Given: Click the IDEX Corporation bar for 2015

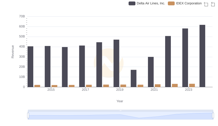Looking at the screenshot, I should pyautogui.click(x=54, y=86).
